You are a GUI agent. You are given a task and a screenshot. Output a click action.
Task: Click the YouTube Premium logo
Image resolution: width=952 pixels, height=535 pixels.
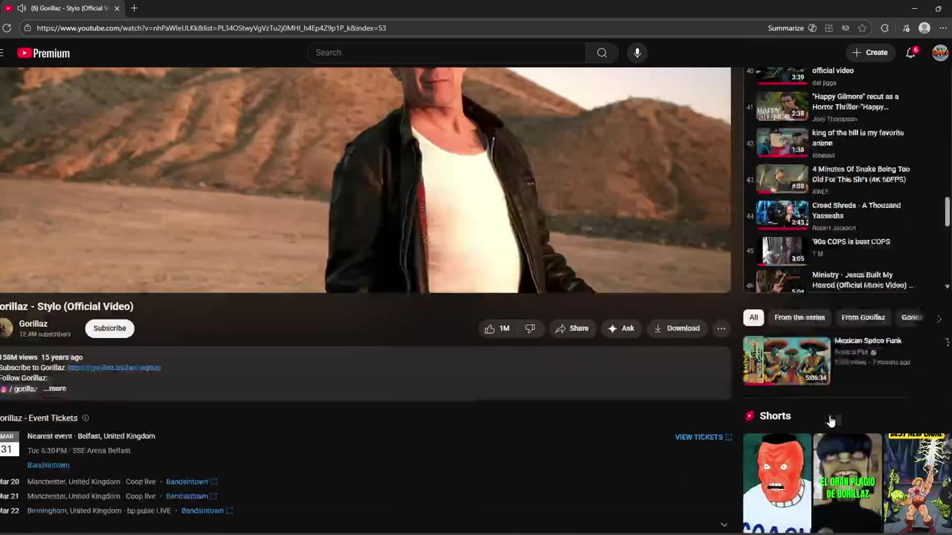coord(43,53)
